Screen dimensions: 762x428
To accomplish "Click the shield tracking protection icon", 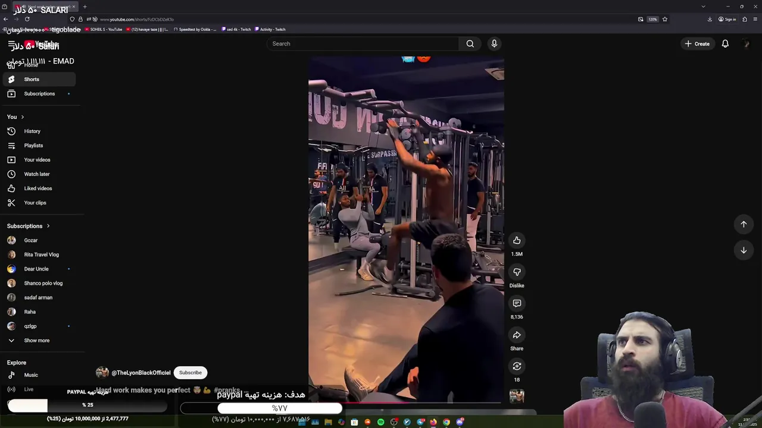I will click(x=72, y=19).
